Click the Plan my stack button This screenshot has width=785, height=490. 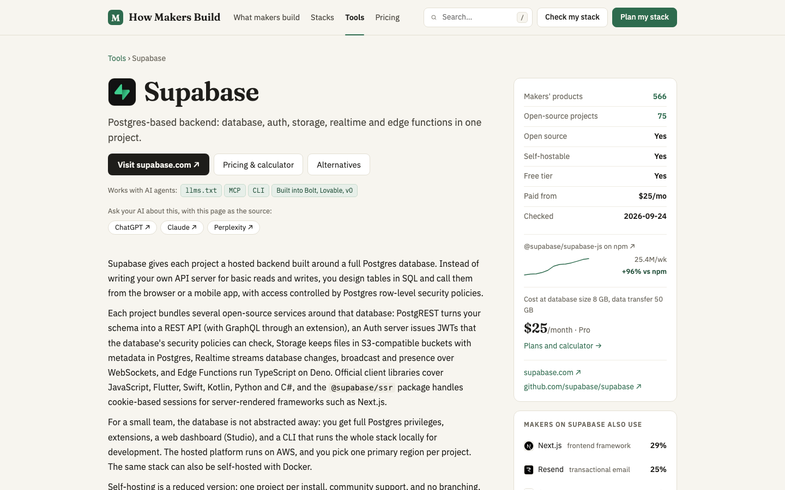(644, 17)
